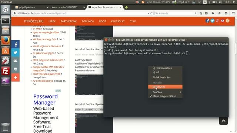Open first screenshot thumbnail in article
The height and width of the screenshot is (133, 237).
94,33
